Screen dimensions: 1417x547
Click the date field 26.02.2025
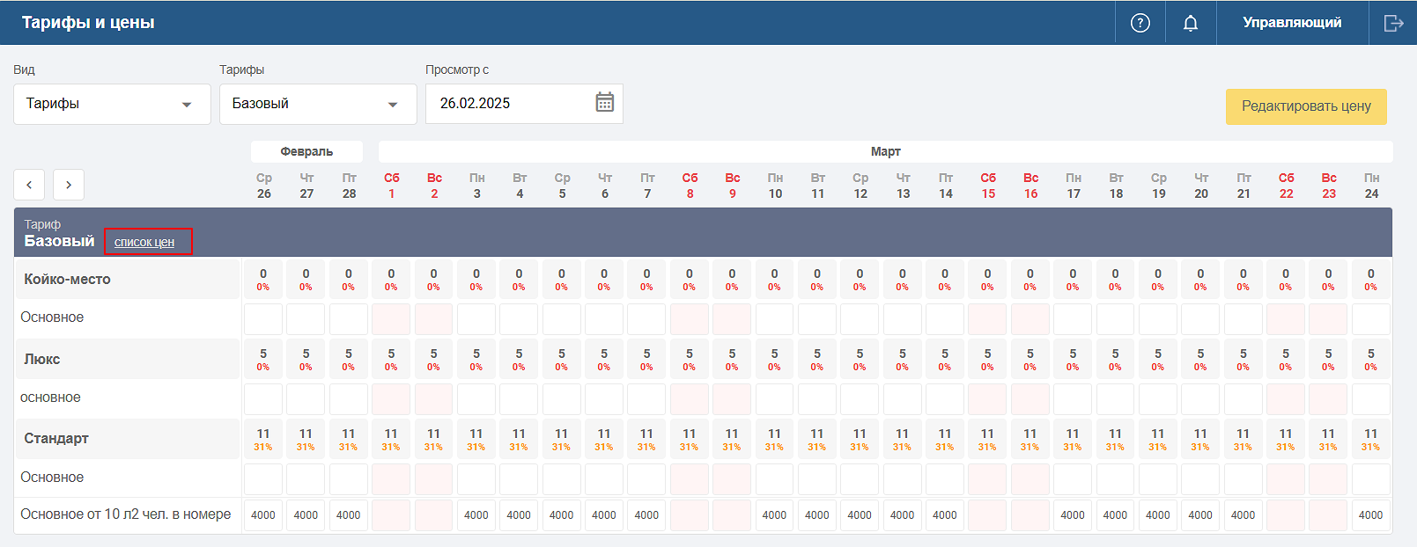524,104
